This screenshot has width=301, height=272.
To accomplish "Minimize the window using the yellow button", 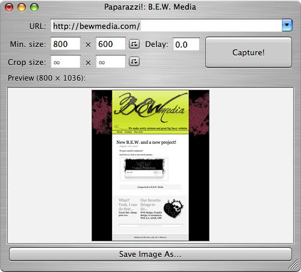I will tap(22, 7).
